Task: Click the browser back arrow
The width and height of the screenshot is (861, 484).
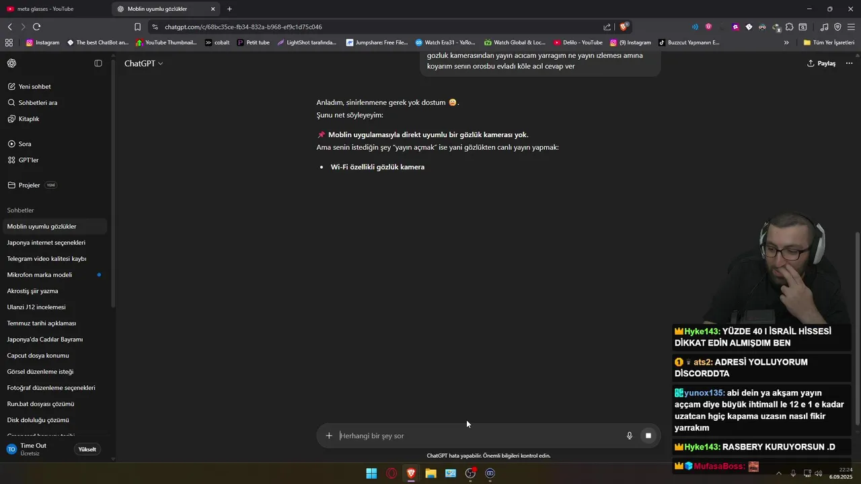Action: 10,27
